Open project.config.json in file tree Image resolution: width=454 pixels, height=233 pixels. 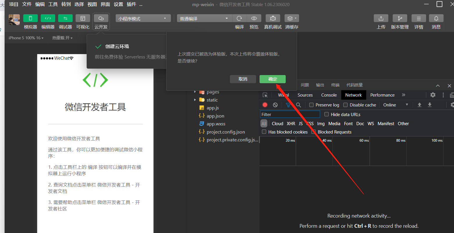(226, 132)
